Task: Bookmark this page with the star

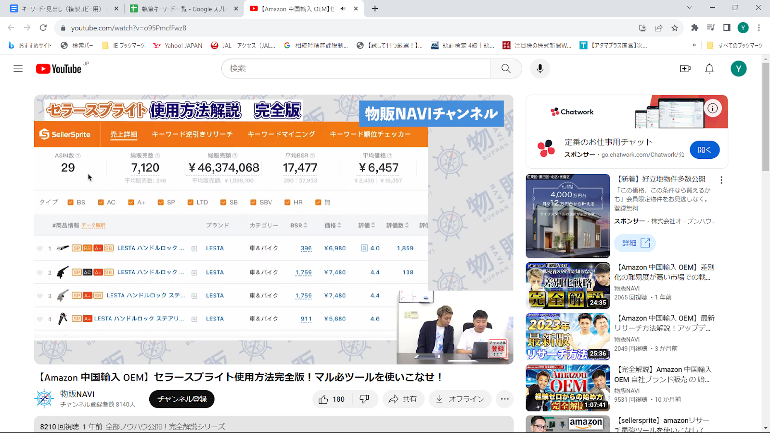Action: [x=675, y=28]
